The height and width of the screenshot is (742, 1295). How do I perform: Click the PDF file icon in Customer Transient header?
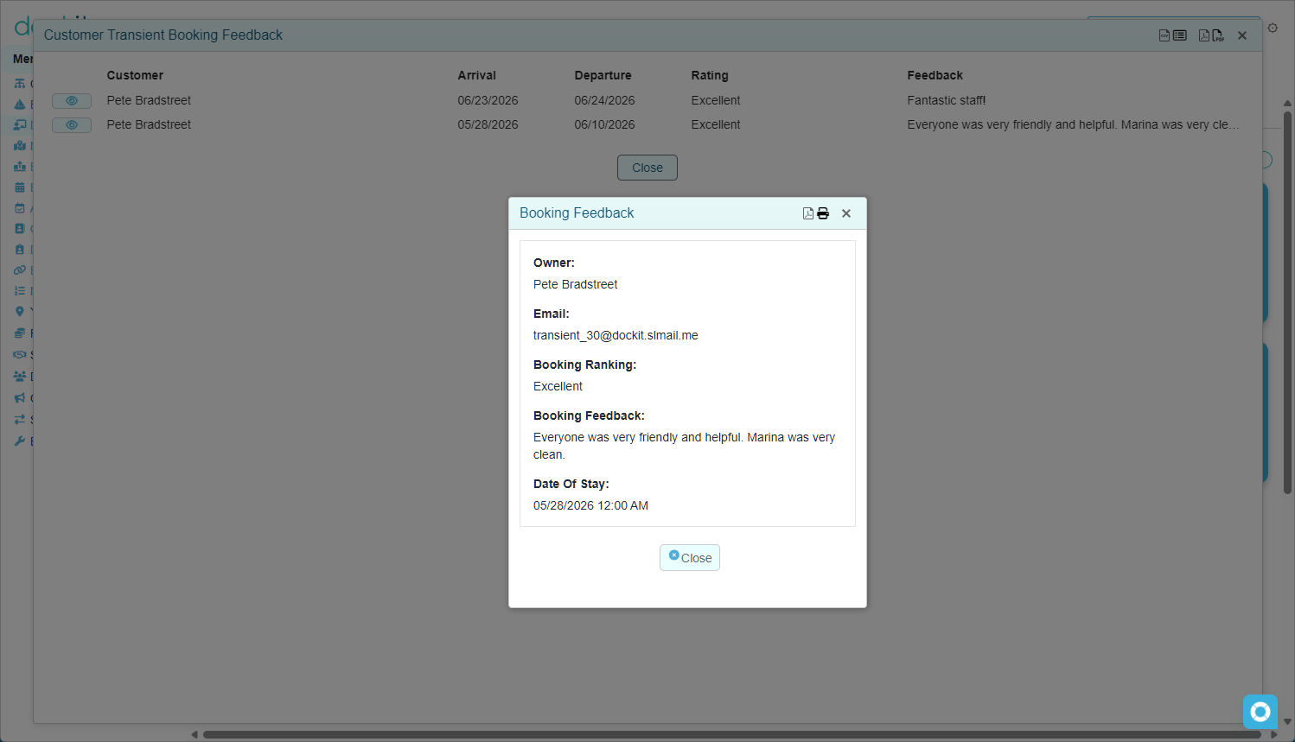tap(1218, 35)
